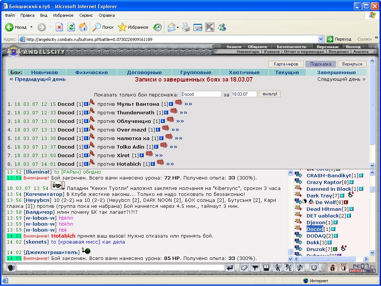Switch to the Новичков battles tab
This screenshot has width=381, height=286.
point(45,73)
